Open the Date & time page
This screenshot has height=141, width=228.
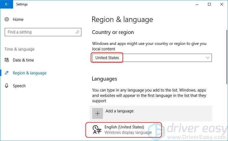tap(23, 60)
